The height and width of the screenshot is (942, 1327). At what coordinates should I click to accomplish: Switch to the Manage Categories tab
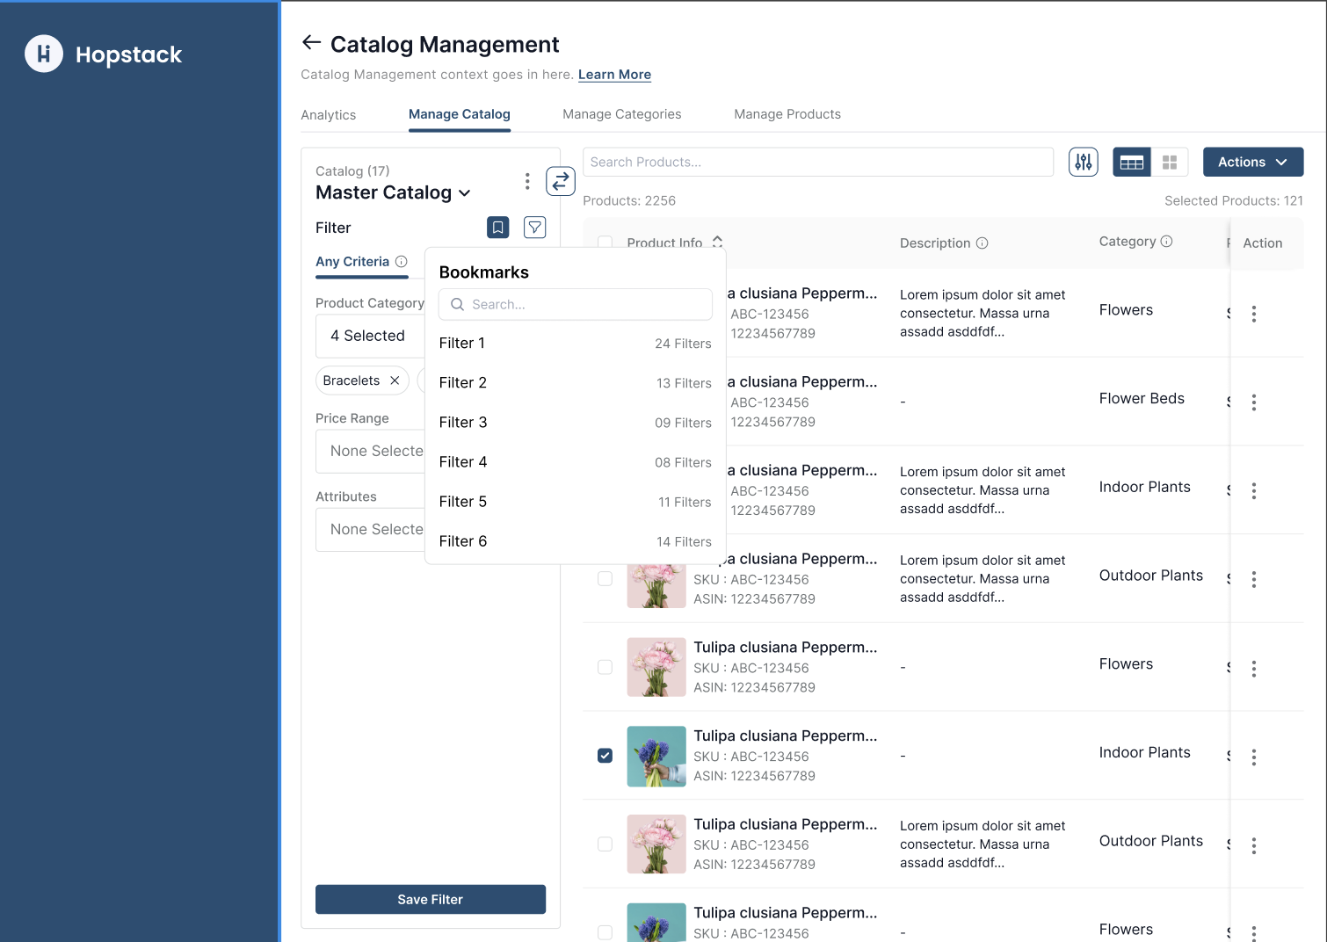[621, 114]
